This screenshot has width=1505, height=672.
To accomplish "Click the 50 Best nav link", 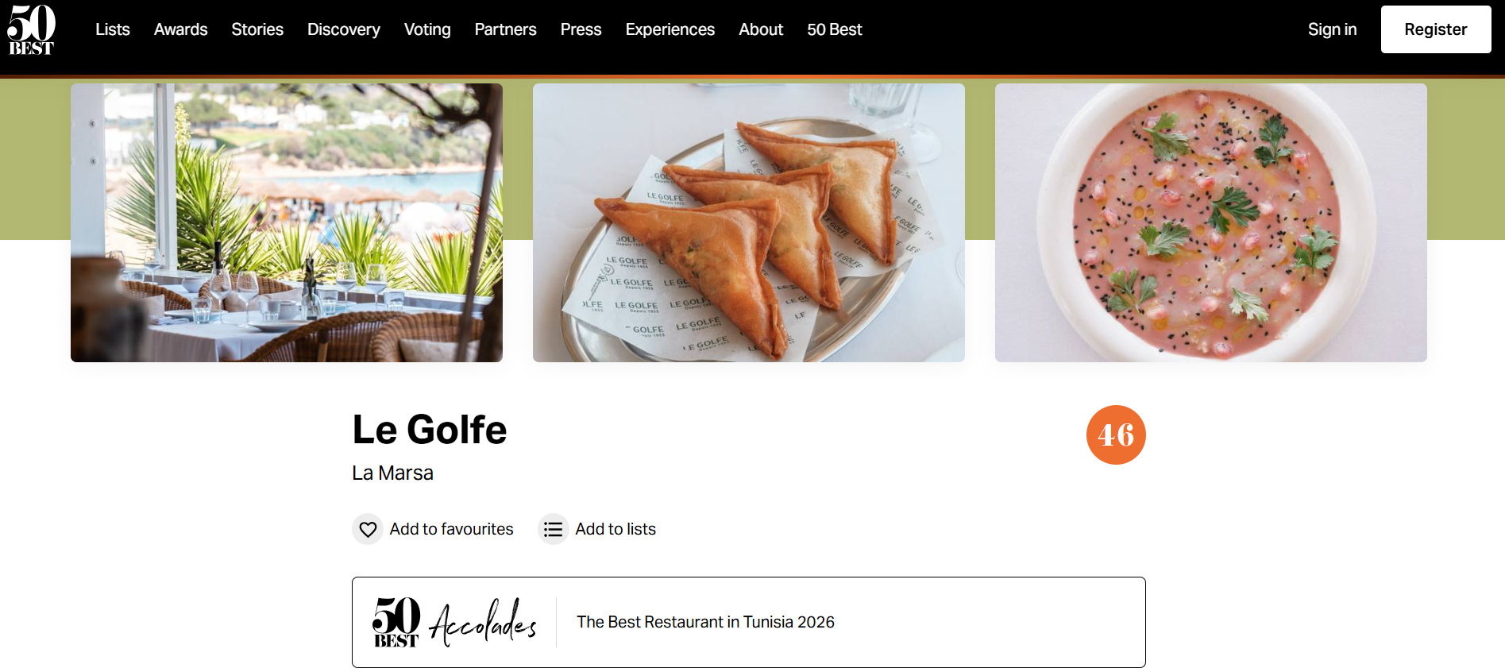I will (x=834, y=29).
